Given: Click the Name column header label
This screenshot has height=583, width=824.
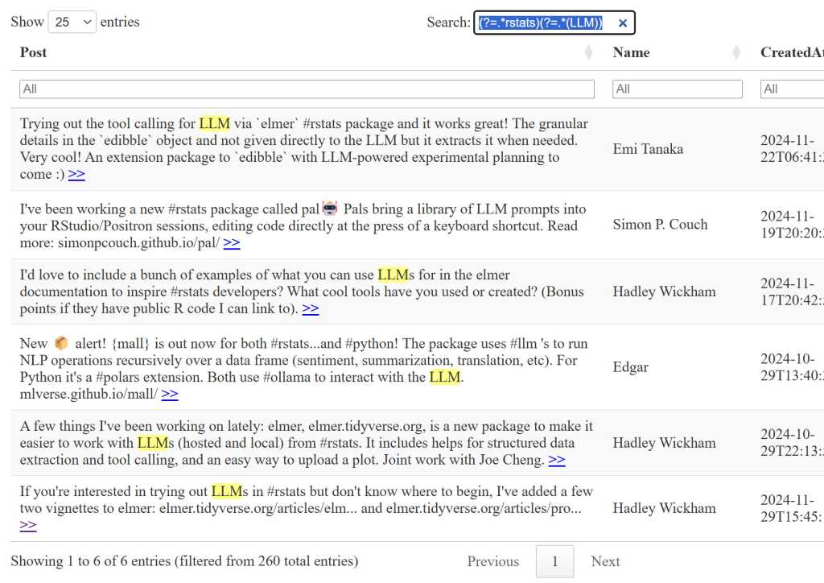Looking at the screenshot, I should [x=631, y=53].
